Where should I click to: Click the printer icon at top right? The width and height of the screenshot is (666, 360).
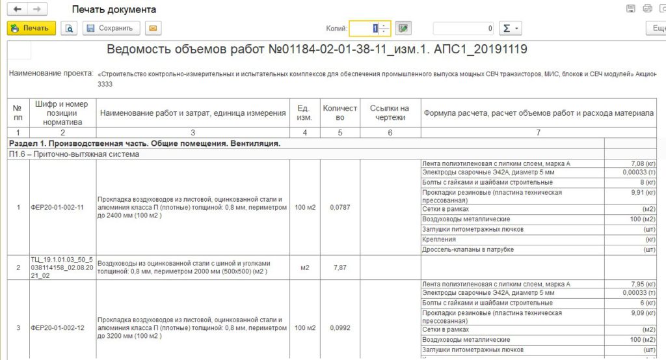tap(647, 8)
